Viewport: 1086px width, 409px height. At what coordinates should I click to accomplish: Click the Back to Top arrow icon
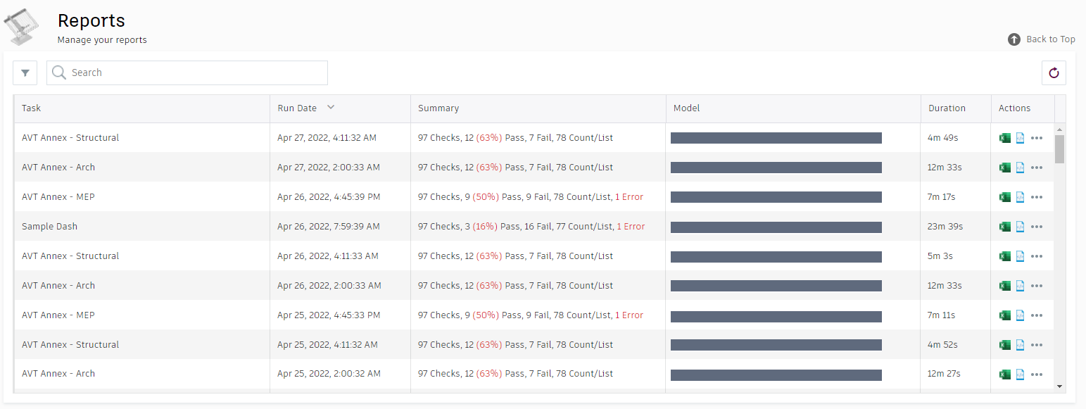coord(1014,39)
